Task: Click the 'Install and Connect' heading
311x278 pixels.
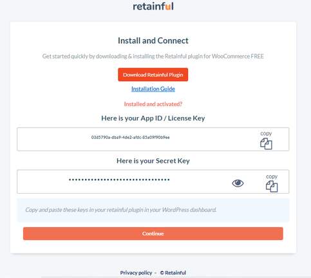Action: click(153, 41)
